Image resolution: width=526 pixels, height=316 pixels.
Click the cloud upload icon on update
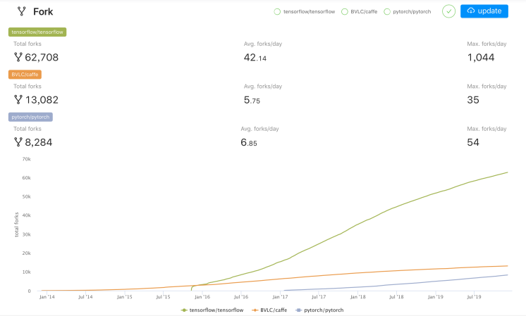[x=471, y=11]
